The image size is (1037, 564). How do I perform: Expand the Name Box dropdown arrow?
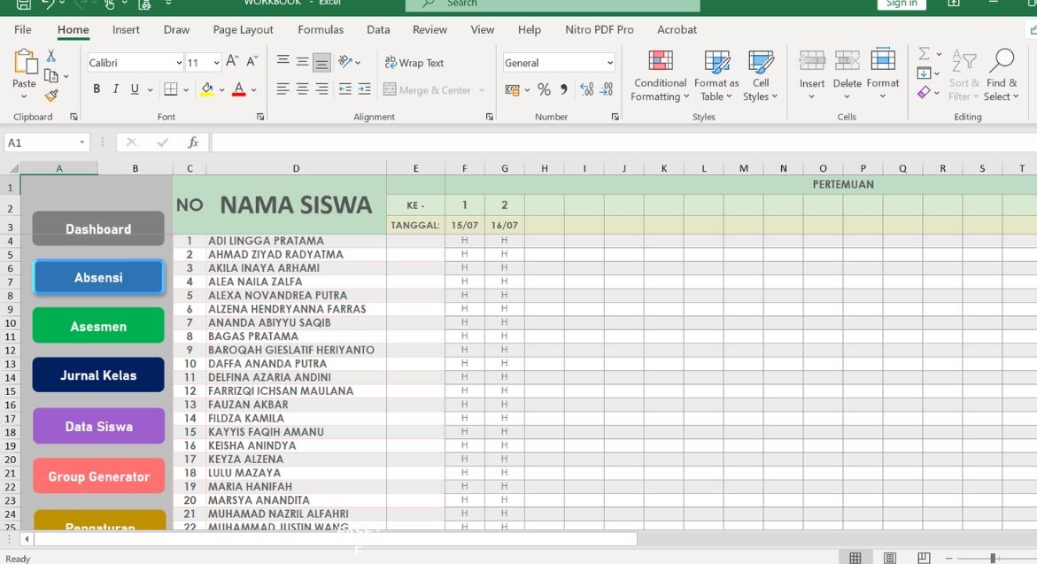82,143
